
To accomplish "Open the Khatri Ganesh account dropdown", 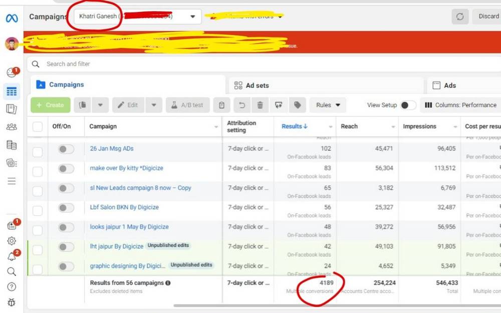I will click(x=137, y=16).
